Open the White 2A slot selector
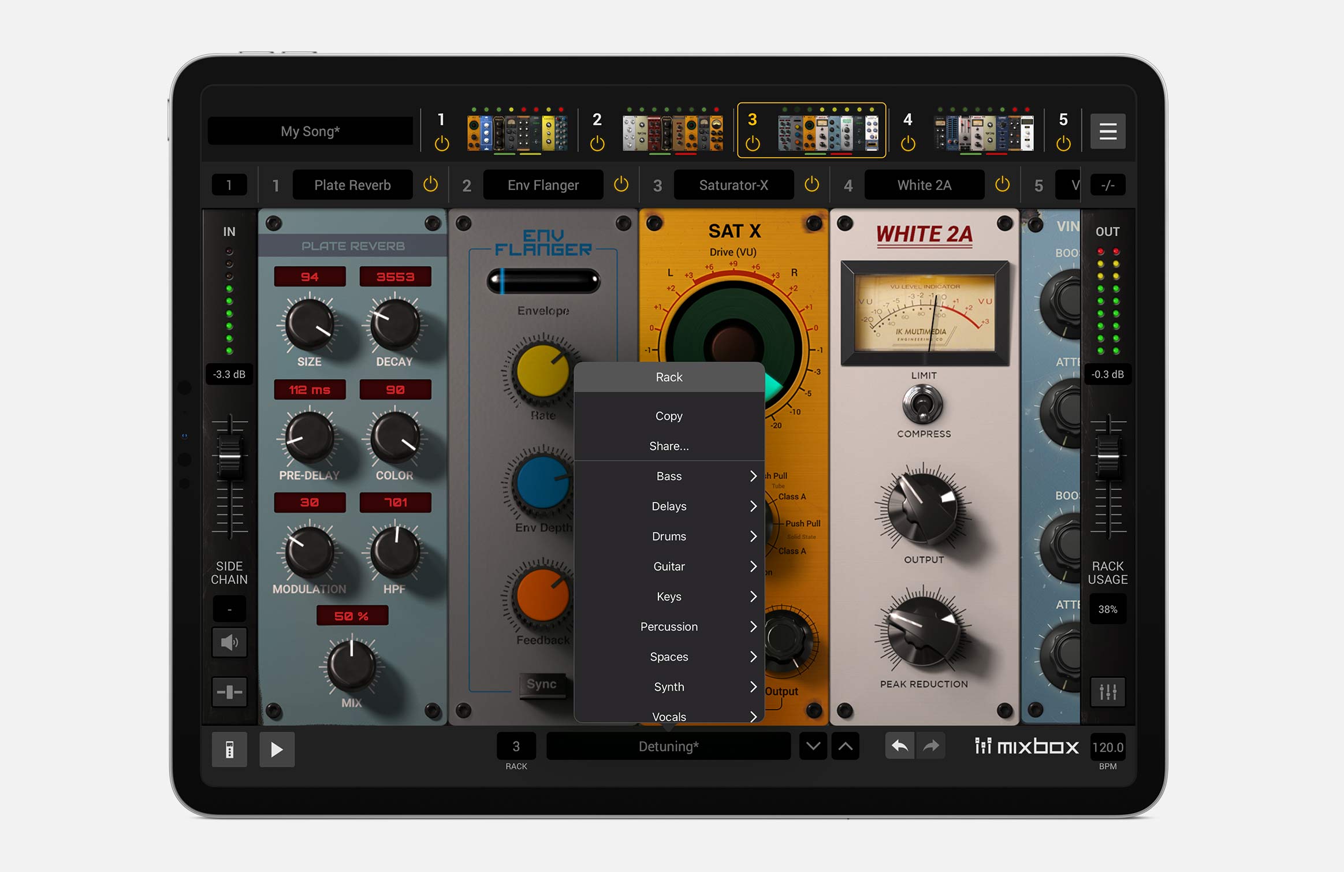This screenshot has height=872, width=1344. [924, 185]
